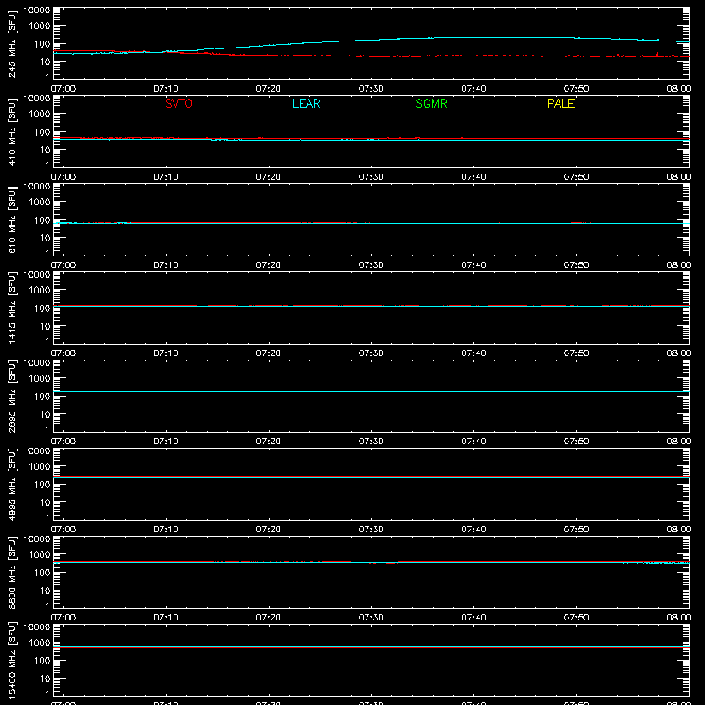Viewport: 705px width, 705px height.
Task: Click 07:40 tick label under 610 MHz panel
Action: [473, 265]
